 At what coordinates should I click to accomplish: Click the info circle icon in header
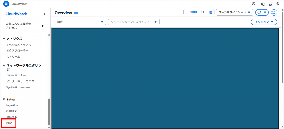point(253,4)
